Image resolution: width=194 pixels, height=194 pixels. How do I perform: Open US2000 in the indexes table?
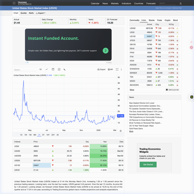(x=17, y=156)
